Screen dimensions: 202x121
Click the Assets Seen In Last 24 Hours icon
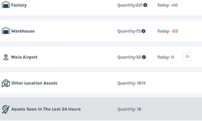[6, 109]
